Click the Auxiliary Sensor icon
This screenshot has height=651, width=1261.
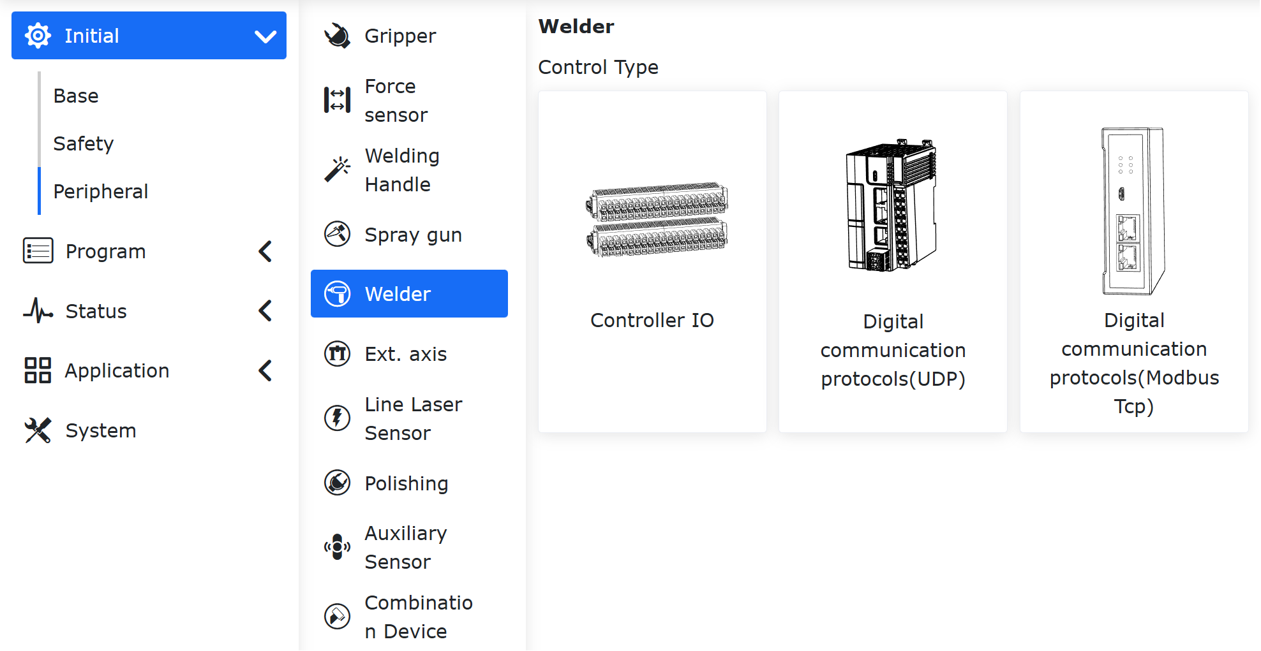tap(337, 547)
